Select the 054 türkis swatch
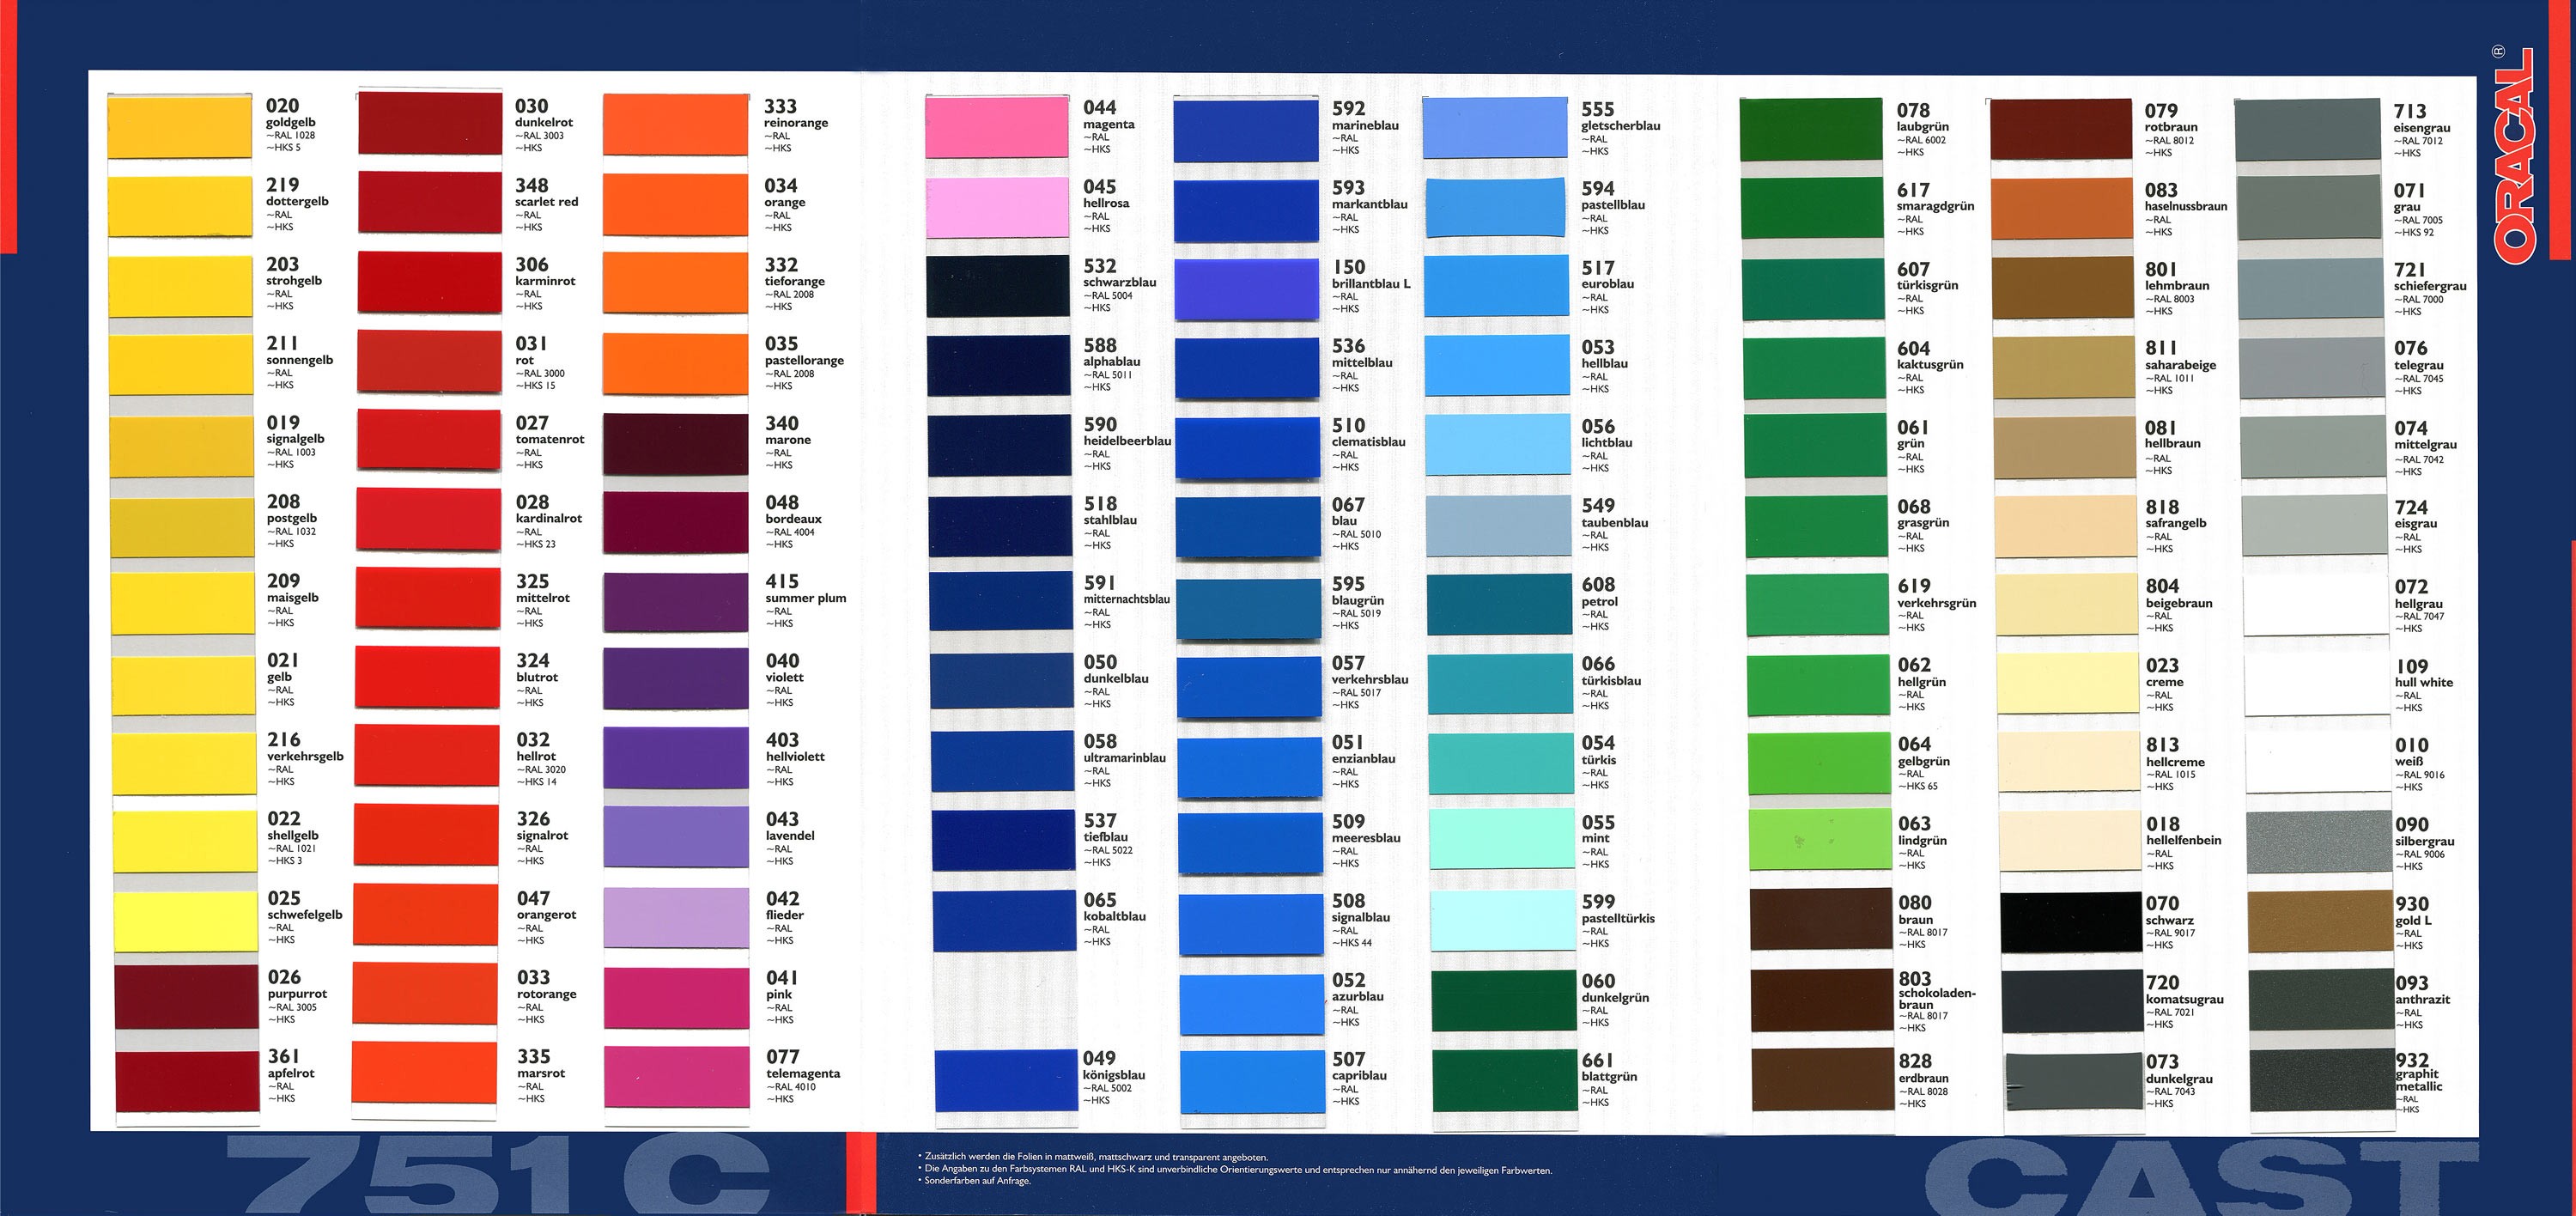The width and height of the screenshot is (2576, 1216). 1501,763
